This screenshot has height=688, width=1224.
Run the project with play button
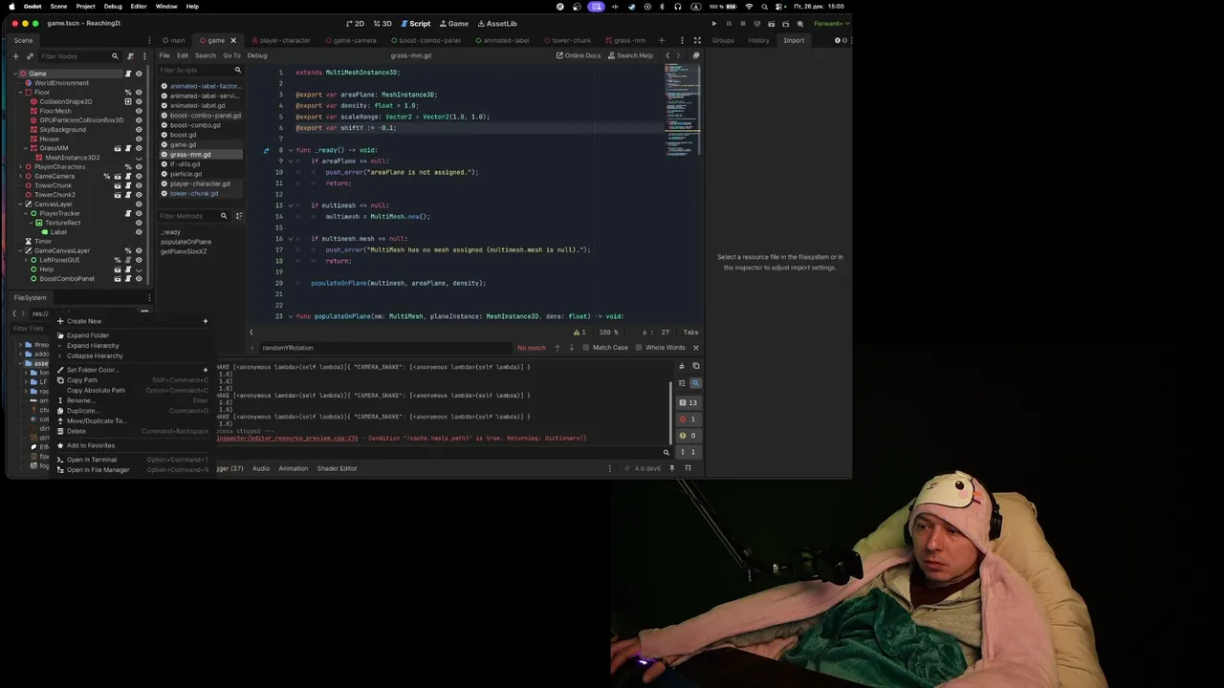click(x=714, y=24)
